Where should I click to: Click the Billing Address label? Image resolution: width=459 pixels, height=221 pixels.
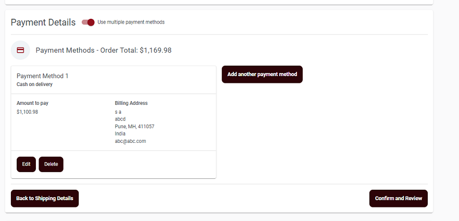tap(131, 103)
